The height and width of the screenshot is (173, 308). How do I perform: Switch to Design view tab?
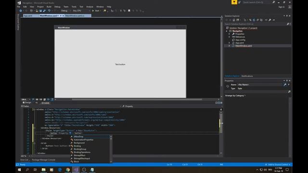pos(27,102)
